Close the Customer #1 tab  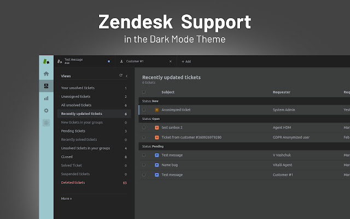(x=171, y=61)
